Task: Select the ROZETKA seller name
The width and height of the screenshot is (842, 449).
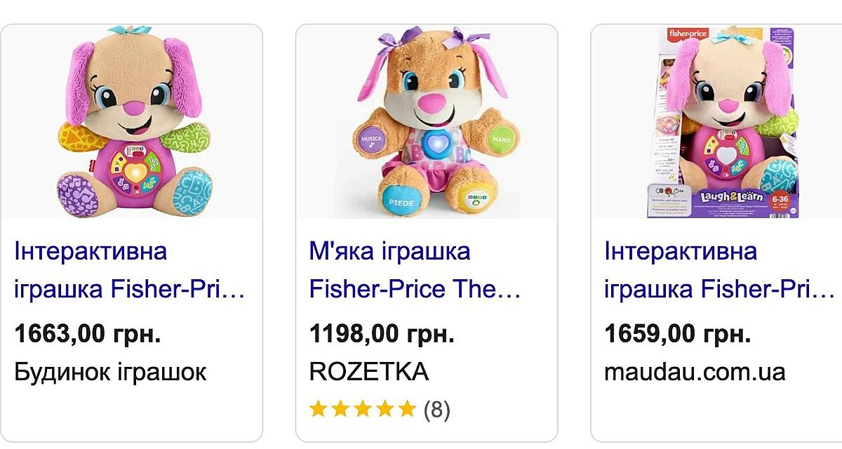Action: pyautogui.click(x=369, y=372)
